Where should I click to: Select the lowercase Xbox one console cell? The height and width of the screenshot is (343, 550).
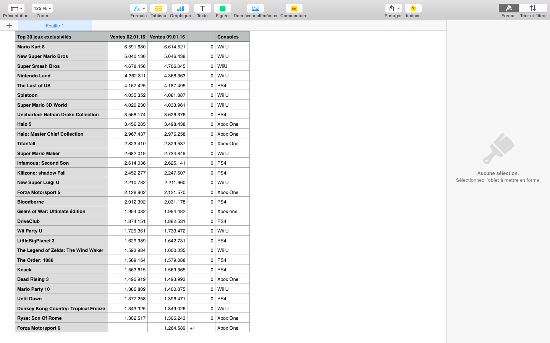(x=232, y=211)
